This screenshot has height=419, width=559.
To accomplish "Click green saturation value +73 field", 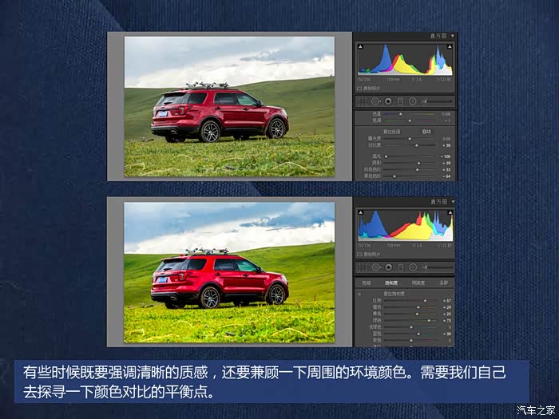I will click(x=447, y=321).
